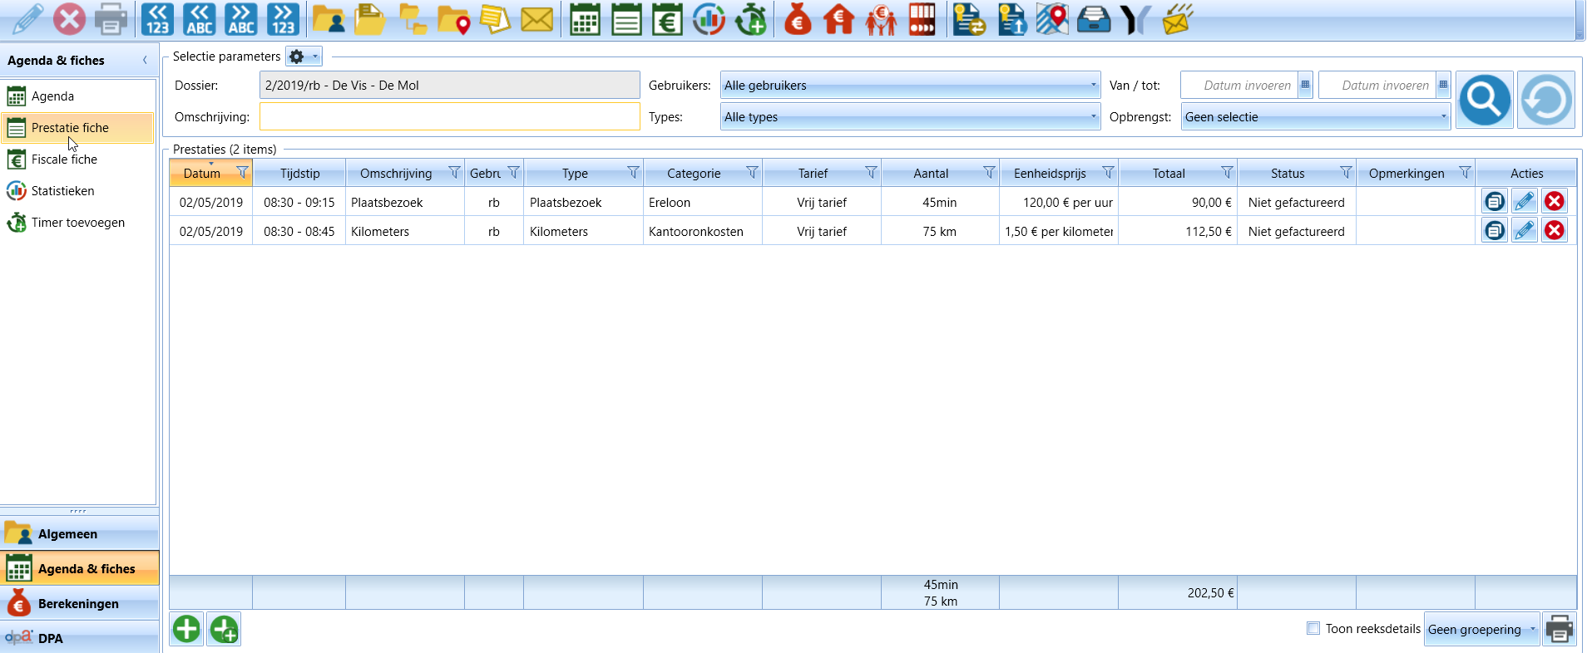Copy the Plaatsbezoek row entry

[x=1495, y=201]
